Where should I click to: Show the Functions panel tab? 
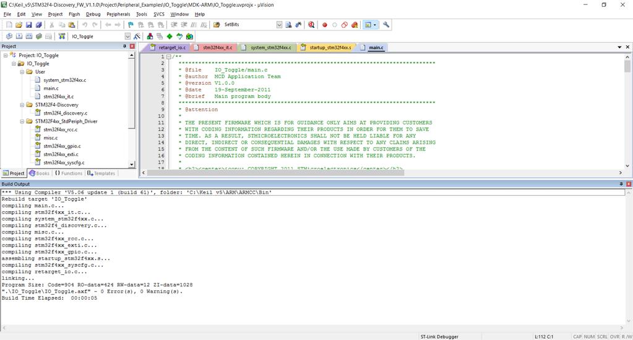coord(69,173)
